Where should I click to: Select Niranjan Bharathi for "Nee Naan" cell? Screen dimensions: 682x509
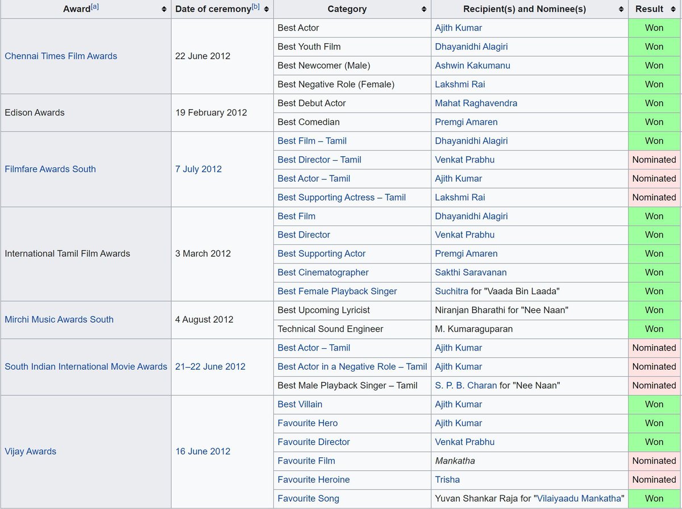[x=530, y=310]
